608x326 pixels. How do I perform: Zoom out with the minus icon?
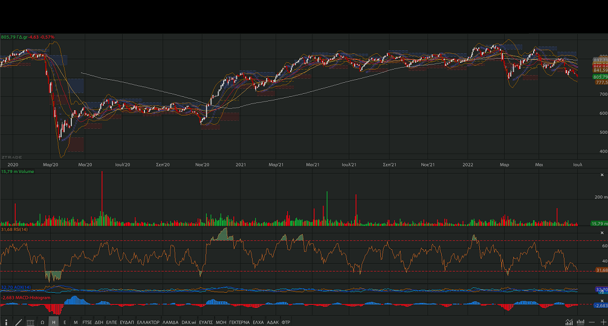pyautogui.click(x=593, y=322)
